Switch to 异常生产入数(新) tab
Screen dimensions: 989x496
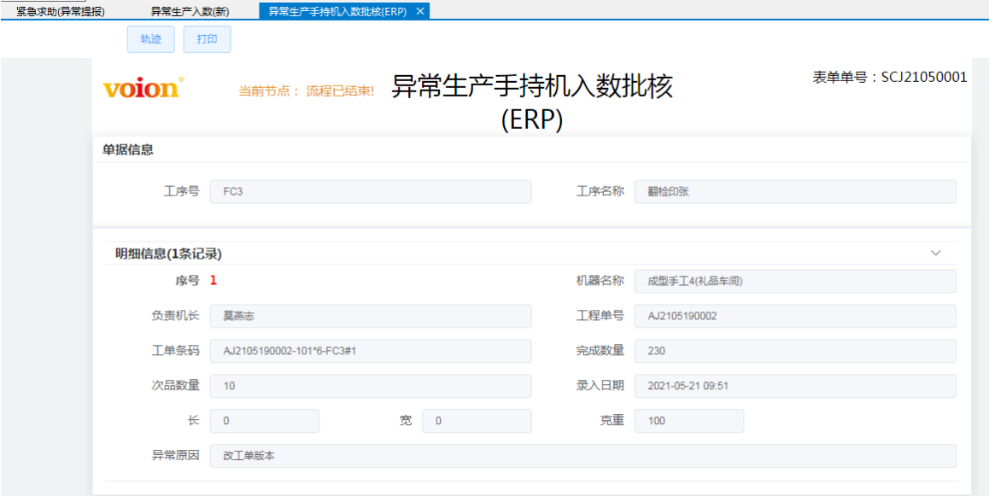click(x=190, y=11)
